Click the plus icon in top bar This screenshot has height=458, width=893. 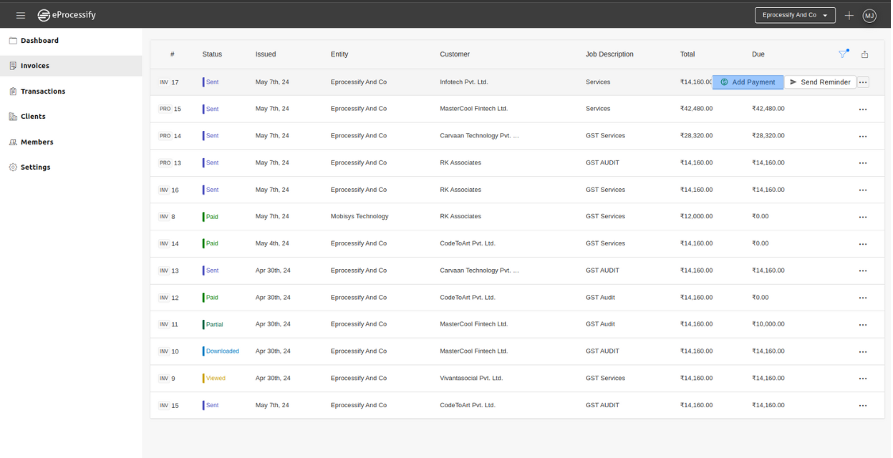coord(849,15)
